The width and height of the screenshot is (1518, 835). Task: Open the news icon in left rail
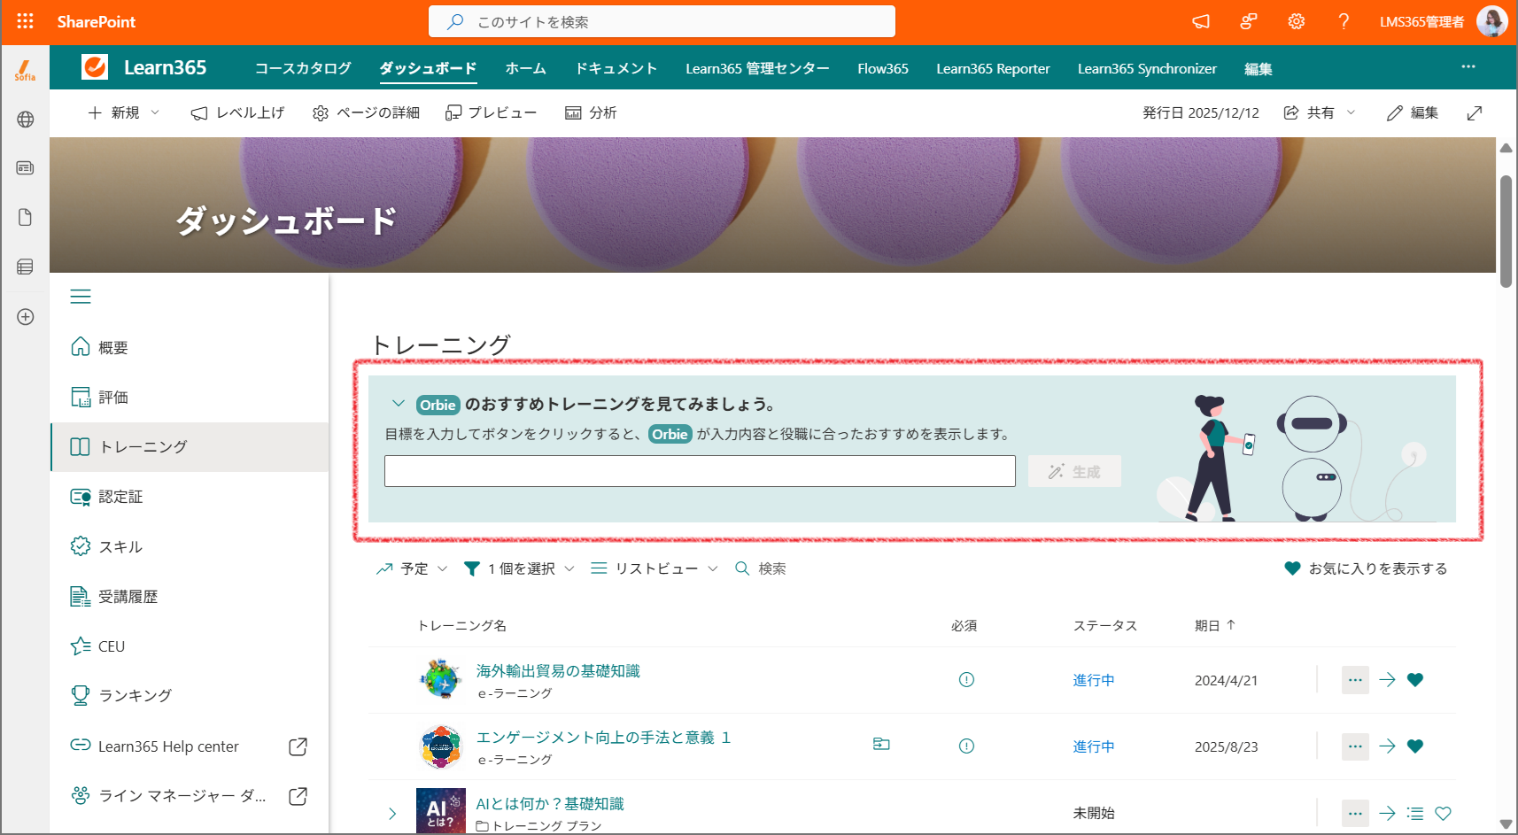[x=25, y=167]
